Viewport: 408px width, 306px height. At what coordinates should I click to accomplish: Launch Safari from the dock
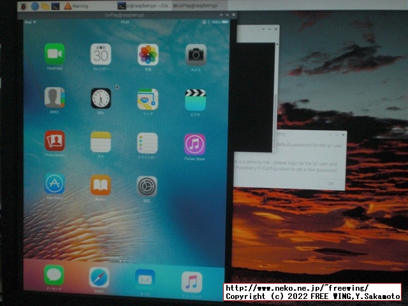click(99, 277)
